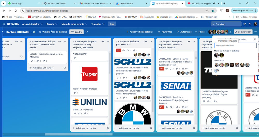Collapse the Proposta Entregue Aguardando Cliente list
Image resolution: width=259 pixels, height=137 pixels.
point(189,42)
